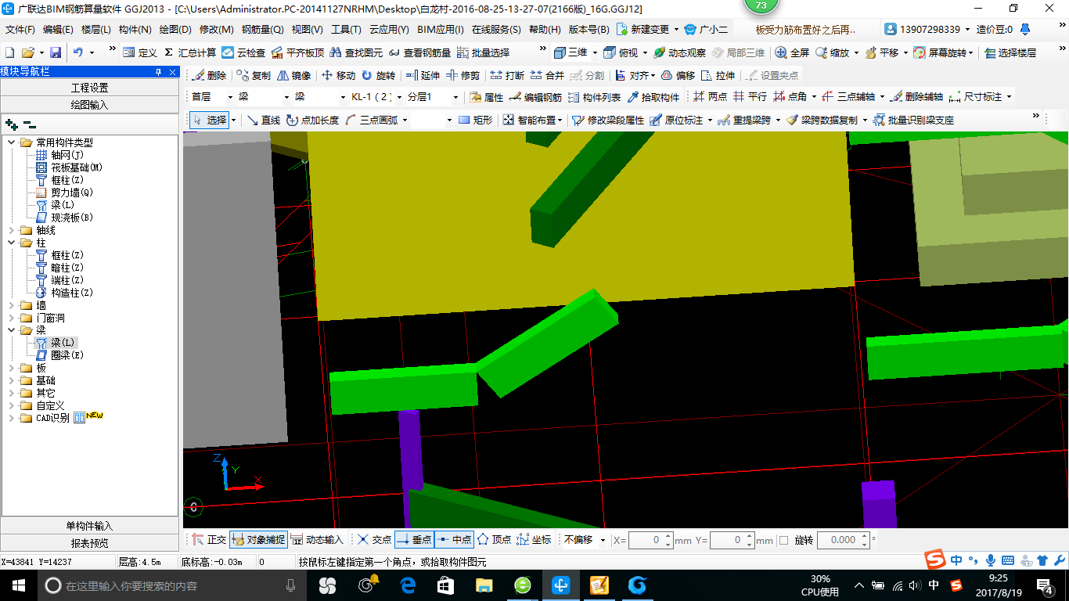
Task: Click the save file icon
Action: pyautogui.click(x=56, y=52)
